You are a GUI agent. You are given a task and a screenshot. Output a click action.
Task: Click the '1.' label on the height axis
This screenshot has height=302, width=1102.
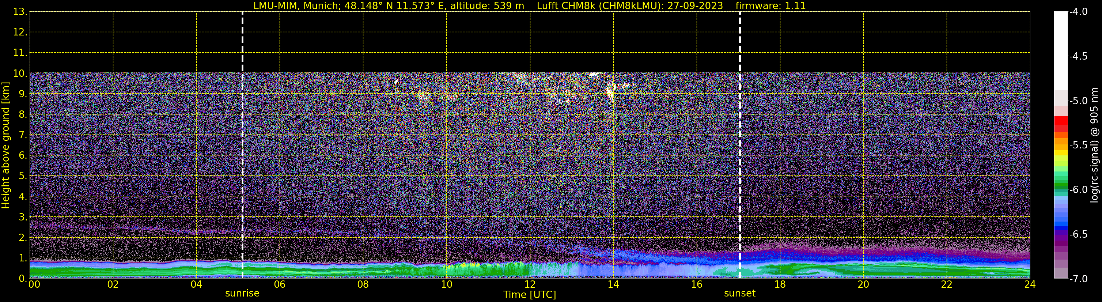point(22,258)
